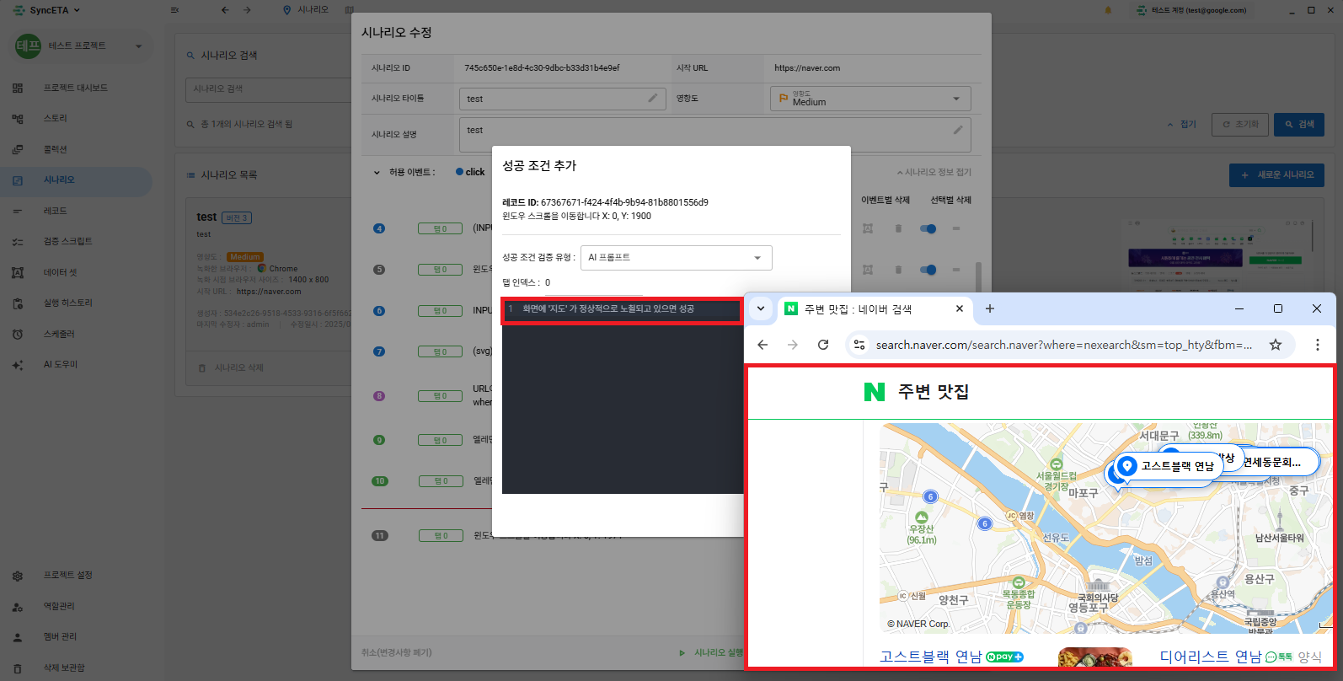
Task: Click the AI prompt editor line 1
Action: [x=622, y=309]
